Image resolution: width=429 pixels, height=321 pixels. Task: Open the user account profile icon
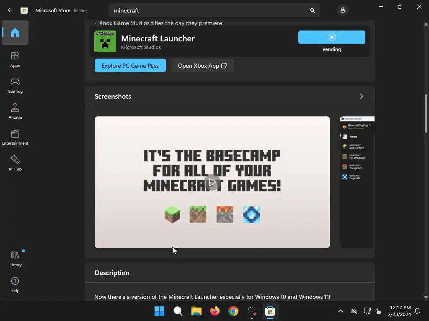(x=343, y=10)
